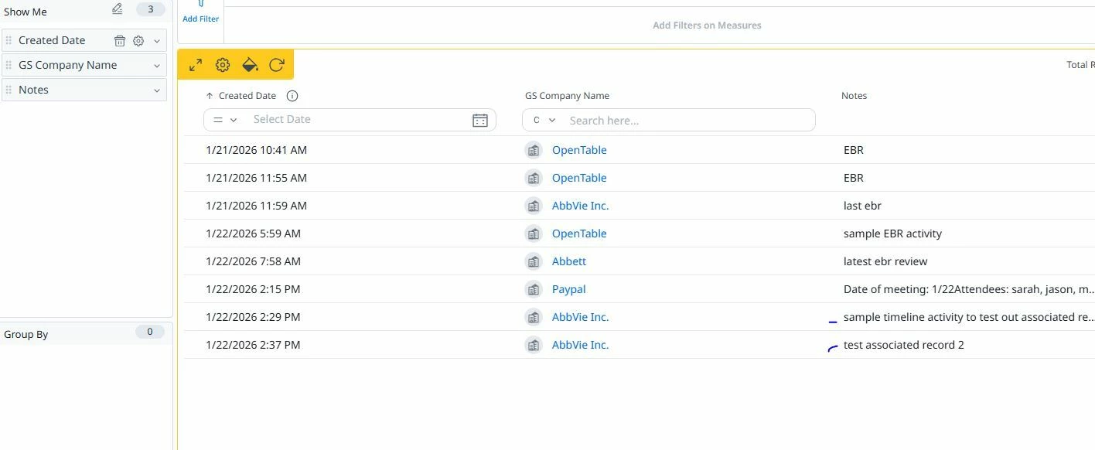The height and width of the screenshot is (450, 1095).
Task: Select the 1/21/2026 11:59 AM date cell
Action: (256, 206)
